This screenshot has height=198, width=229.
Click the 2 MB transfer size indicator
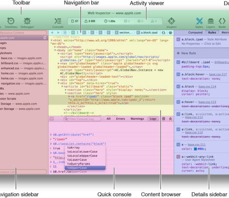click(90, 21)
